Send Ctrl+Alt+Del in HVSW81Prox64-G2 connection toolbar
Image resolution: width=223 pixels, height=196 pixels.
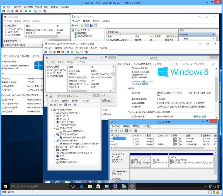pos(45,52)
